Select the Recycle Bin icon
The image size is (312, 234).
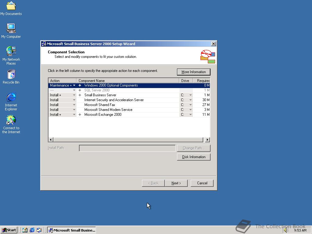(11, 77)
